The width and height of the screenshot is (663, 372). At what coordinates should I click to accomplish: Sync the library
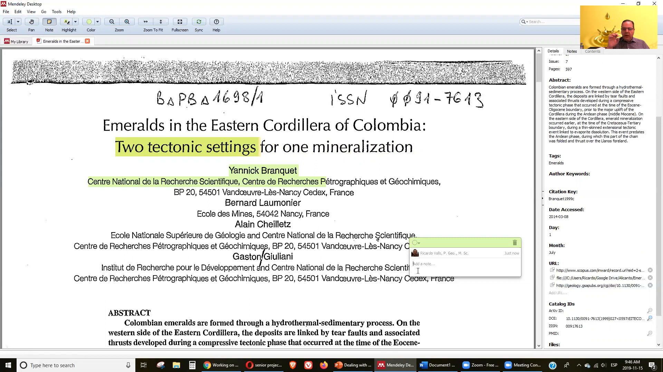click(199, 22)
